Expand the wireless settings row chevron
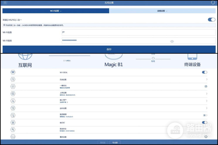218x145 pixels. [x=207, y=79]
